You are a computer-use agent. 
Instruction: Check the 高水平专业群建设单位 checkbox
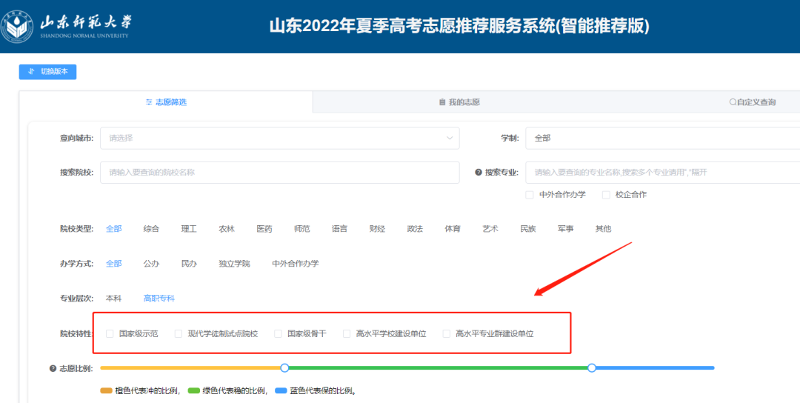(447, 334)
